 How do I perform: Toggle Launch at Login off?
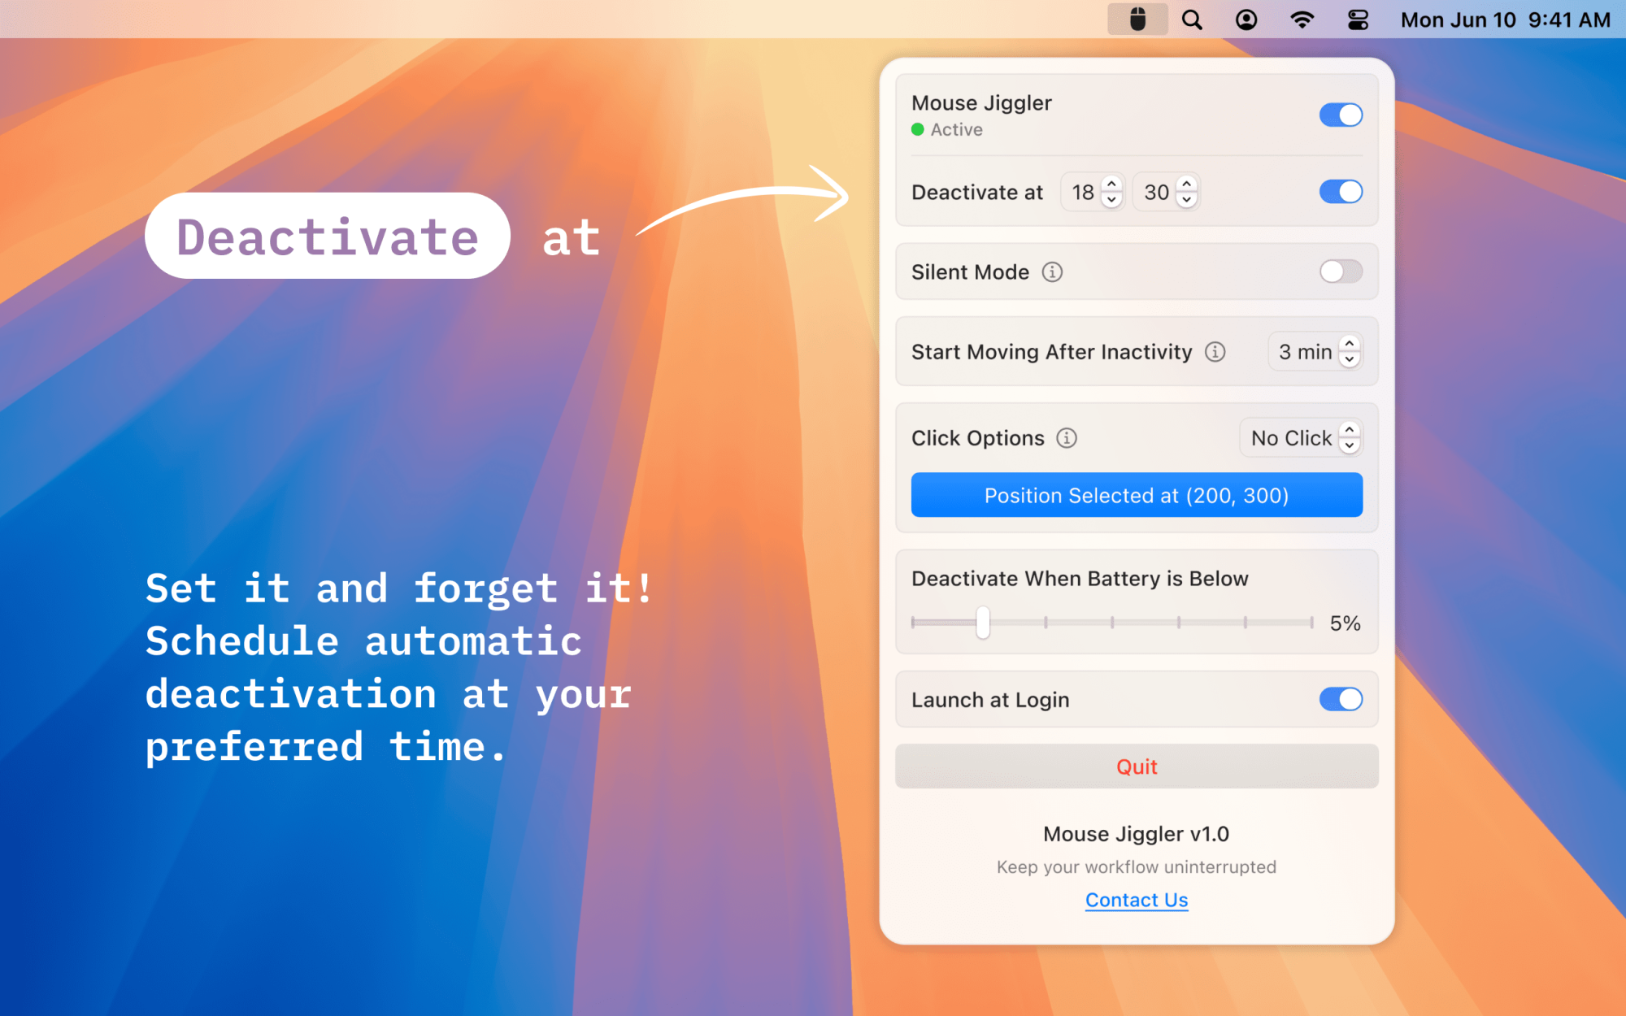1340,699
